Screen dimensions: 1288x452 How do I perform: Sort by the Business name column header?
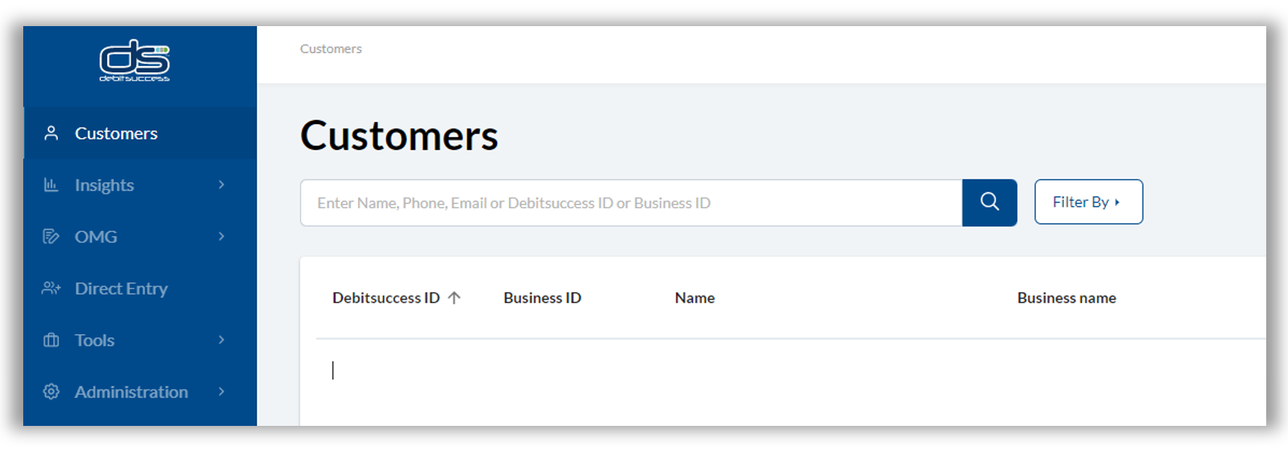tap(1066, 298)
